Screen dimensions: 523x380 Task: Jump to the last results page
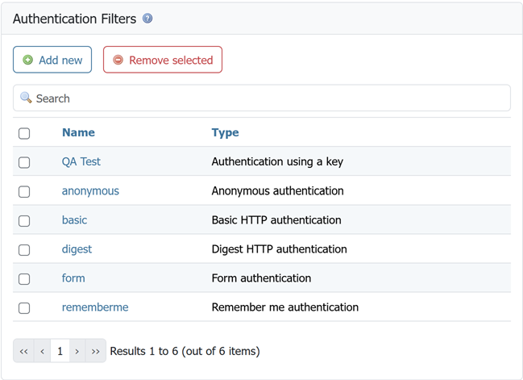point(96,351)
